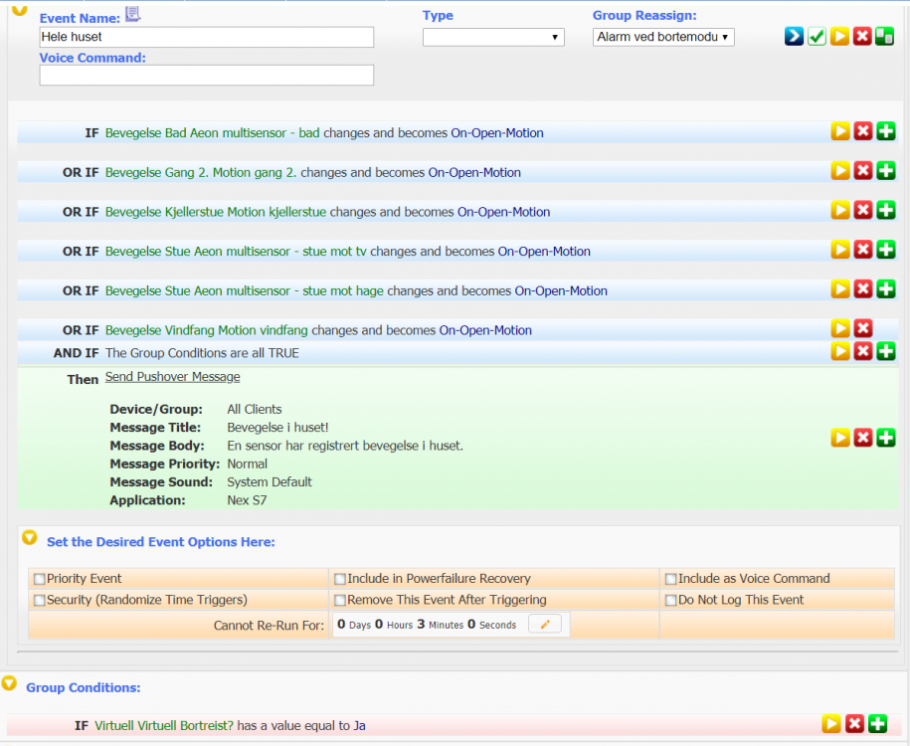Click the red delete icon in event header

pyautogui.click(x=862, y=37)
